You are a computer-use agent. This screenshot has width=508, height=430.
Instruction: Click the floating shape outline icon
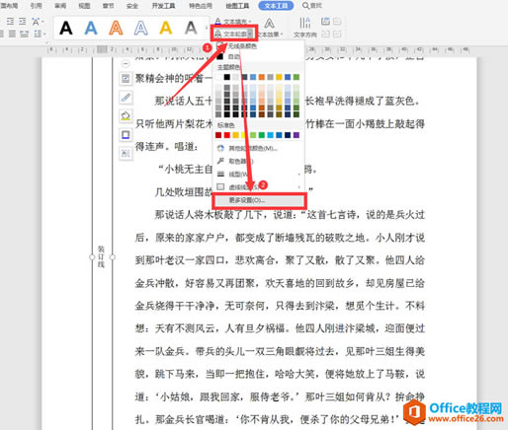126,135
